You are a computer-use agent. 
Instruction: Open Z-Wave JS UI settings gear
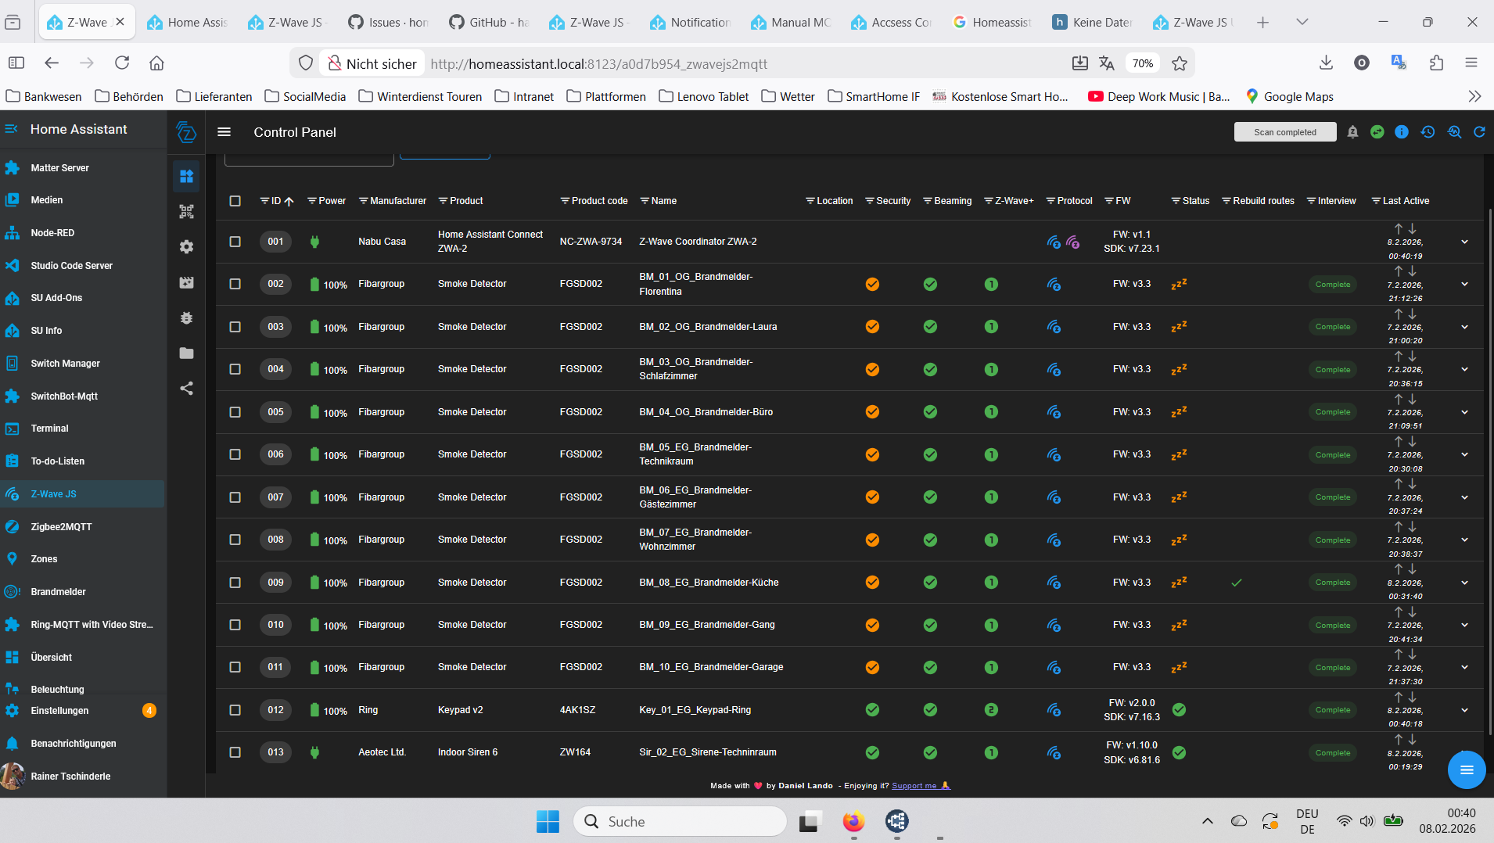tap(186, 247)
